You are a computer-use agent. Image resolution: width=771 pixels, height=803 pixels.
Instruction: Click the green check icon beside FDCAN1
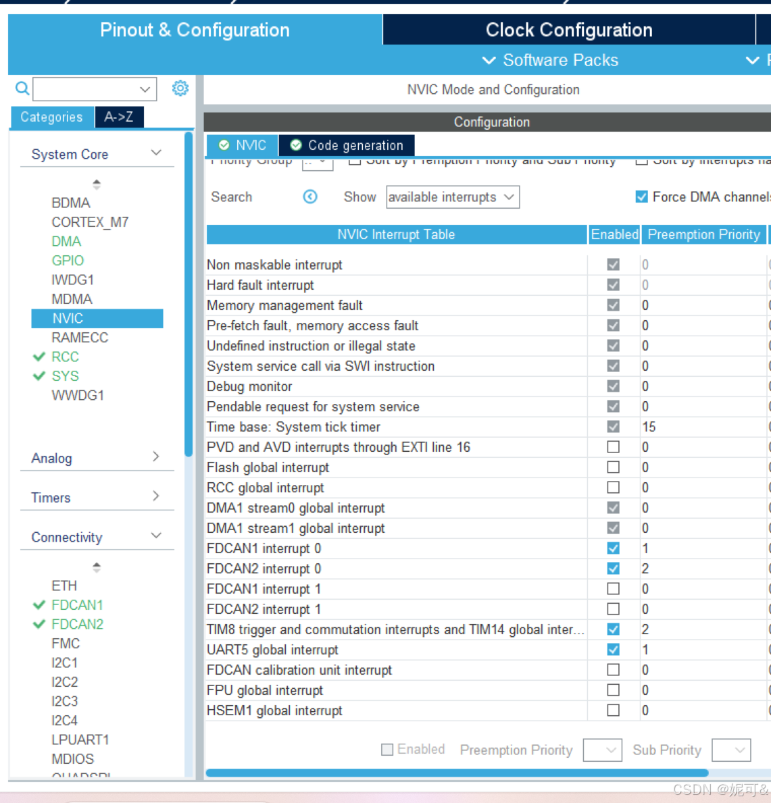[39, 605]
